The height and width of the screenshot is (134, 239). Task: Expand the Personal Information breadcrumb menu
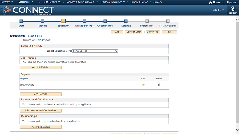pos(113,2)
